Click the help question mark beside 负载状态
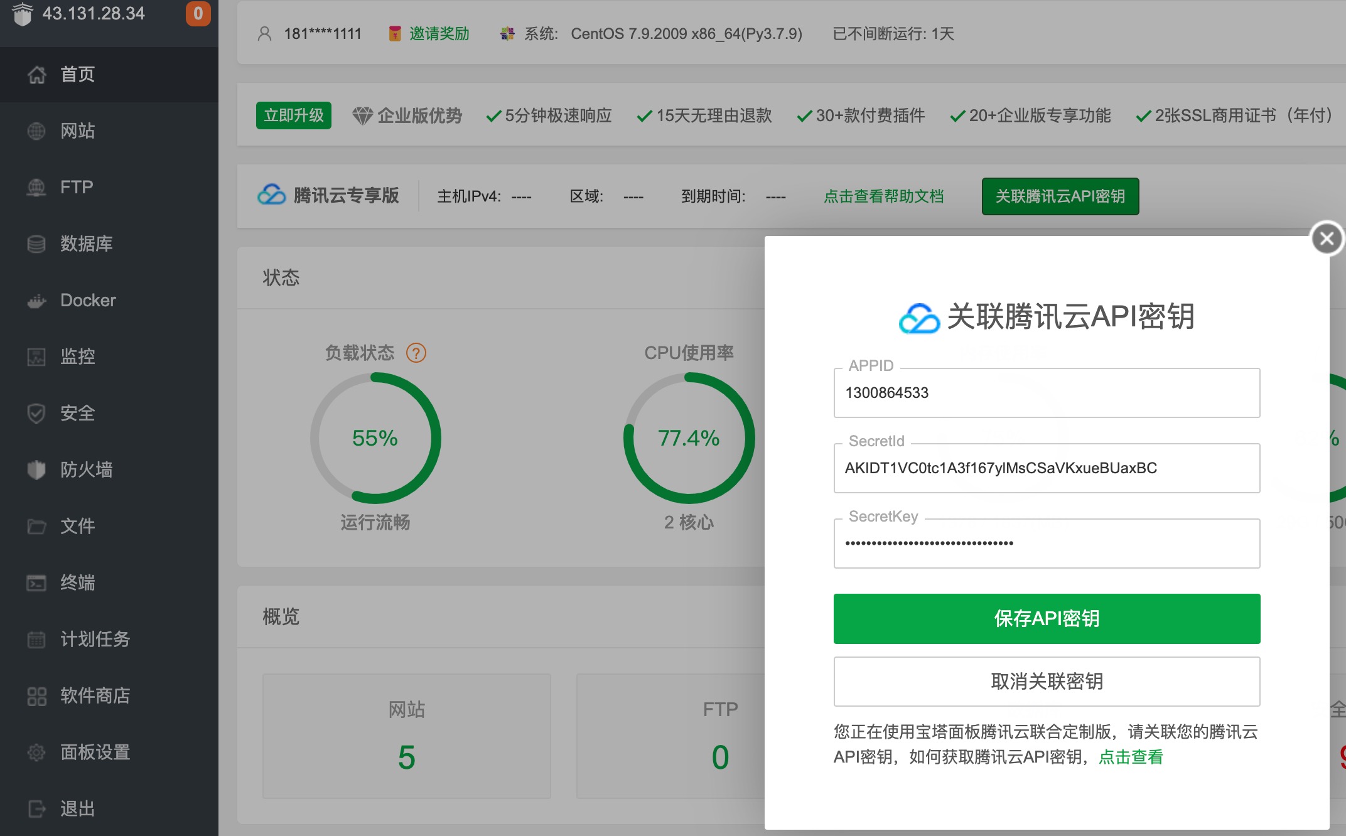This screenshot has height=836, width=1346. point(416,353)
